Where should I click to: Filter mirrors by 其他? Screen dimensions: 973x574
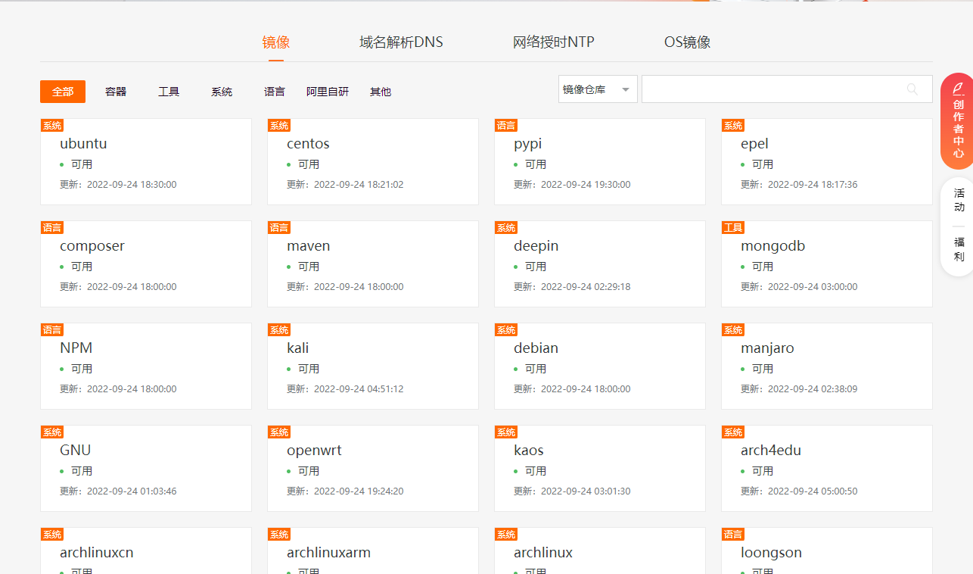[381, 92]
